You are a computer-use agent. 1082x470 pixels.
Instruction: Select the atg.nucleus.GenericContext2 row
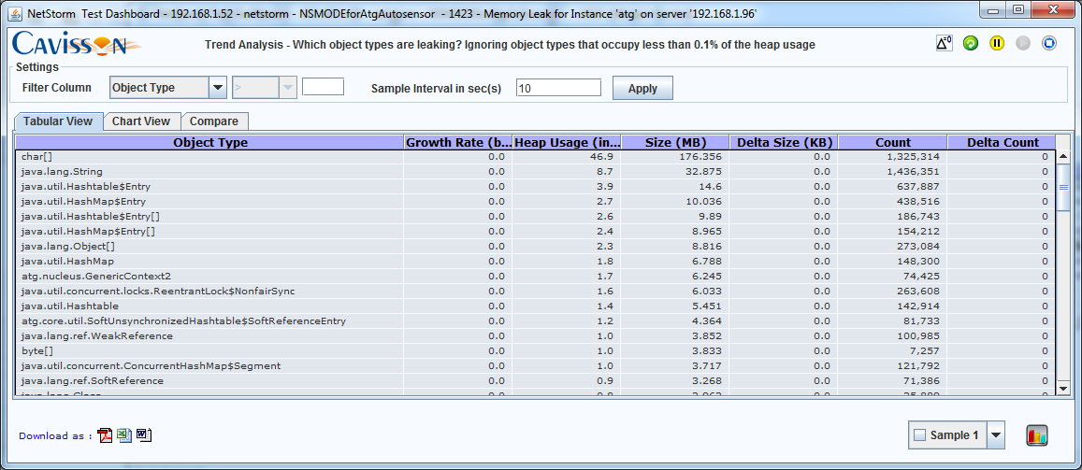point(536,276)
